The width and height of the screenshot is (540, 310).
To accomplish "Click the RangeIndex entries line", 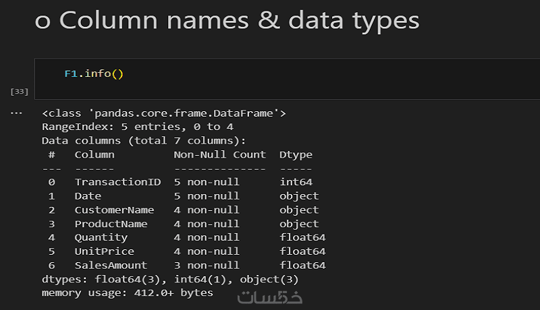I will point(138,127).
